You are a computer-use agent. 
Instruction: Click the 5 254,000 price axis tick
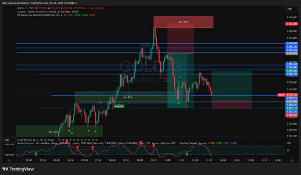[292, 124]
